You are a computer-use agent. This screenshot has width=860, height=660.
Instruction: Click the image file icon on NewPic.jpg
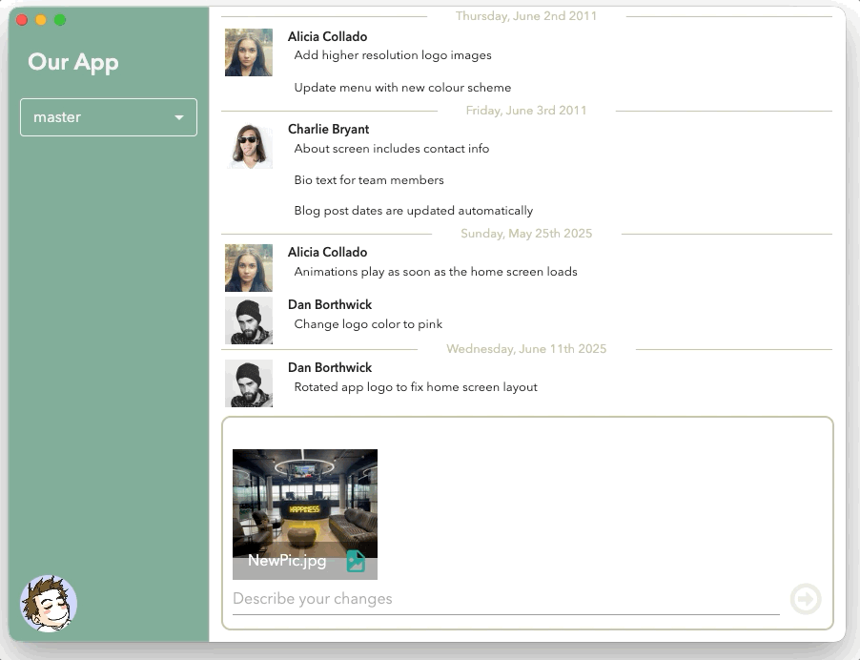click(356, 561)
